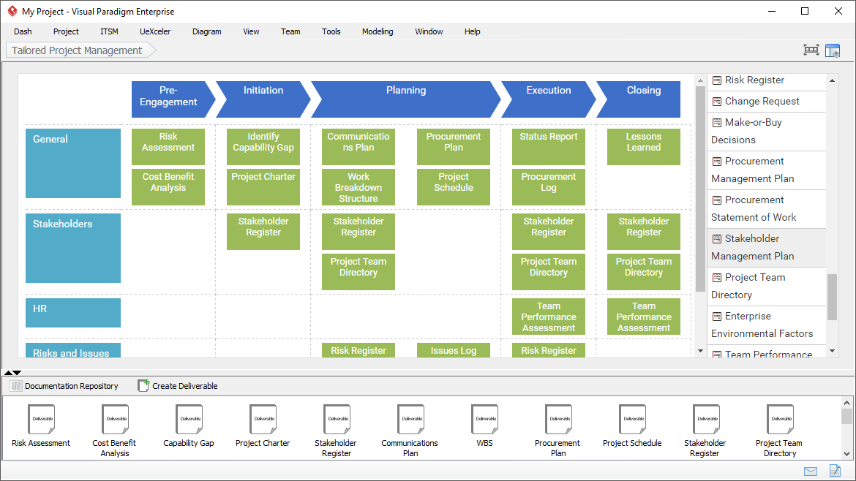Open the ITSM menu
This screenshot has width=856, height=481.
tap(109, 31)
